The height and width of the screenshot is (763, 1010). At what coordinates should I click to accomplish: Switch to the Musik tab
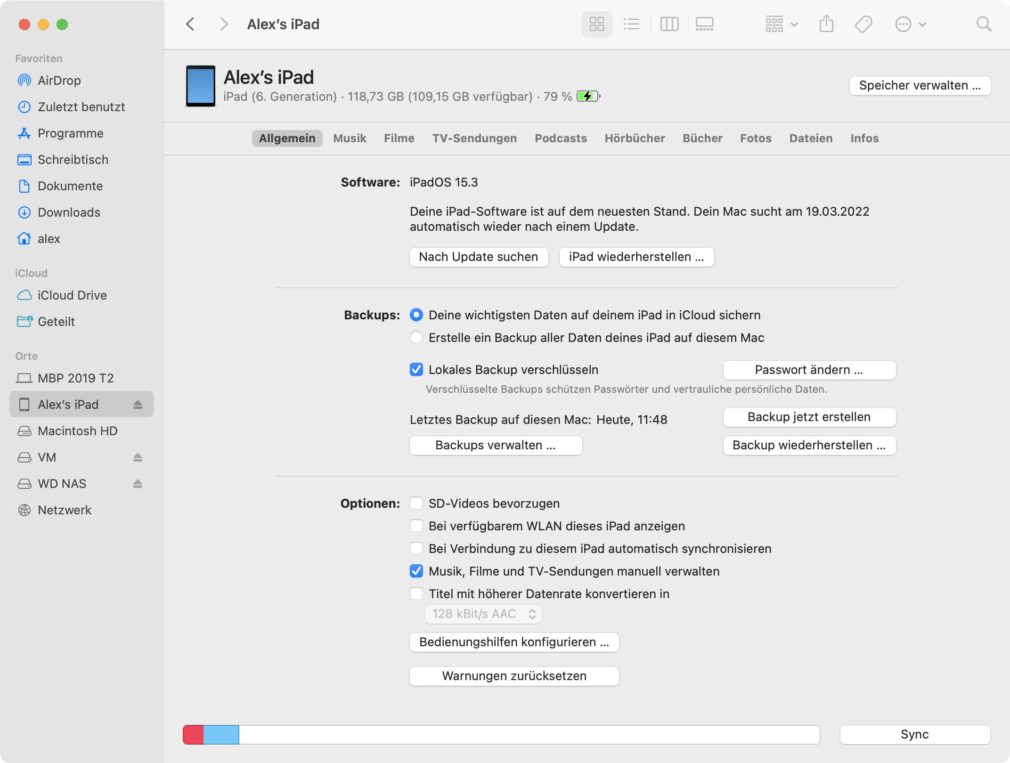coord(350,138)
